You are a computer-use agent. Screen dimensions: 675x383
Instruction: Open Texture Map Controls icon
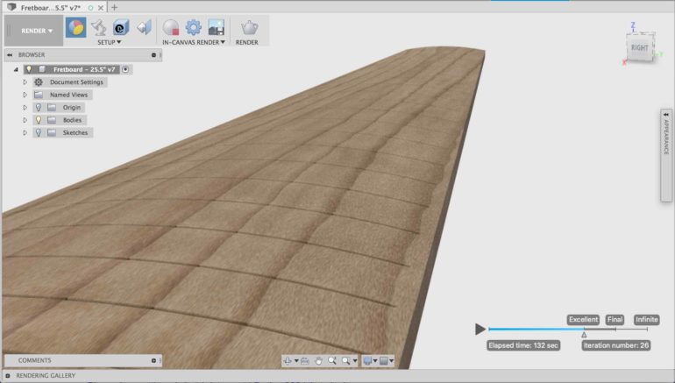[x=143, y=27]
